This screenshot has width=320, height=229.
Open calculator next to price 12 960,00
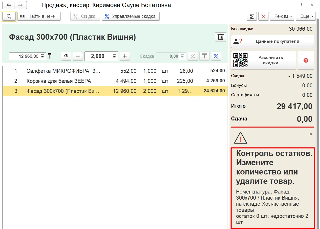point(42,56)
